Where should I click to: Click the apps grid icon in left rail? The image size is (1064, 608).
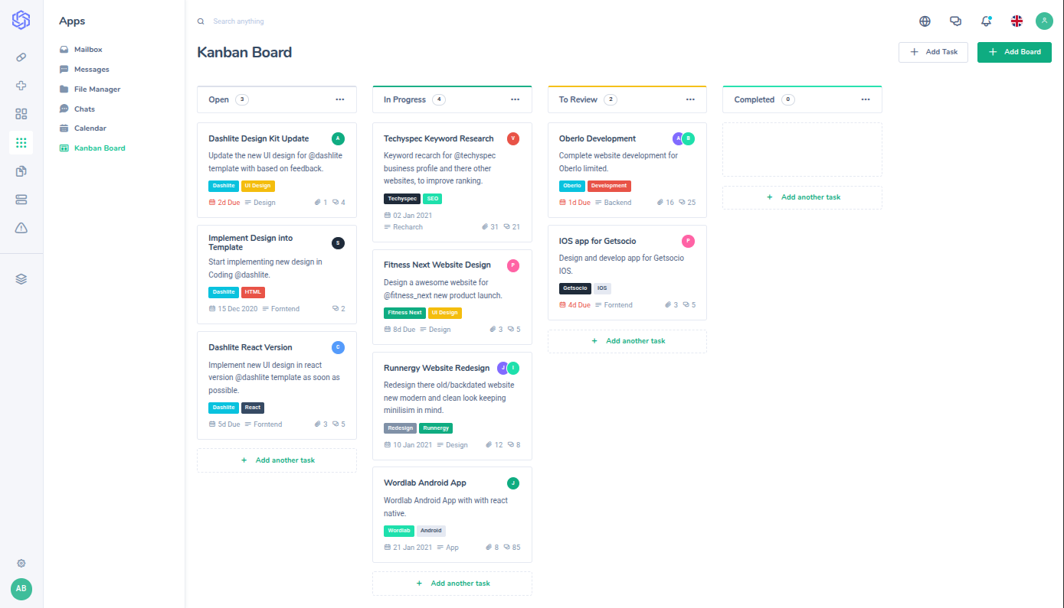coord(21,142)
